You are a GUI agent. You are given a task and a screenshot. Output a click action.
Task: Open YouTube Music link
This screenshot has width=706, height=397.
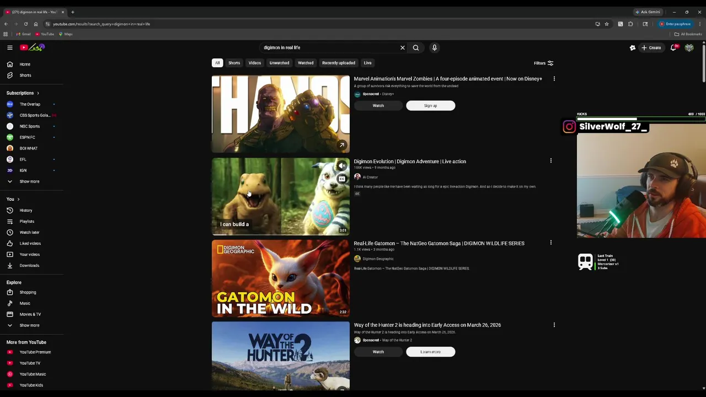[x=31, y=374]
